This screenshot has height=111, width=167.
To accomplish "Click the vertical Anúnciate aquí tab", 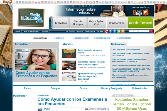I will (51, 23).
